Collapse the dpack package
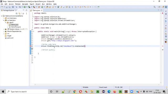The image size is (168, 94). pyautogui.click(x=6, y=23)
